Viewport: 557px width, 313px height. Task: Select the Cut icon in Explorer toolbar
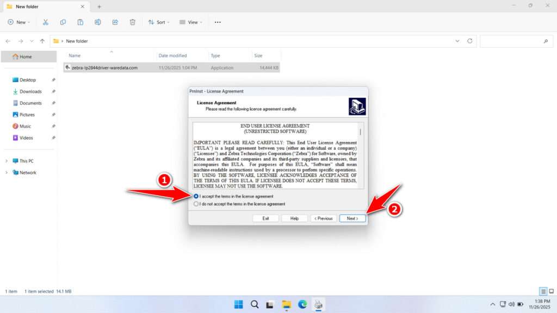point(46,22)
